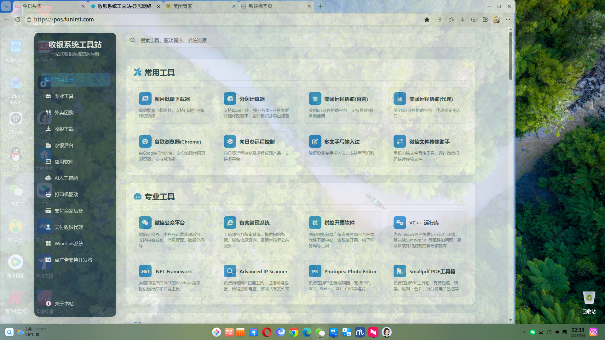Select Windows系统 in the sidebar

pyautogui.click(x=75, y=244)
